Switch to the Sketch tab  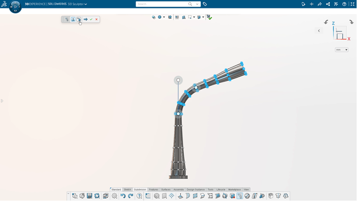point(127,189)
